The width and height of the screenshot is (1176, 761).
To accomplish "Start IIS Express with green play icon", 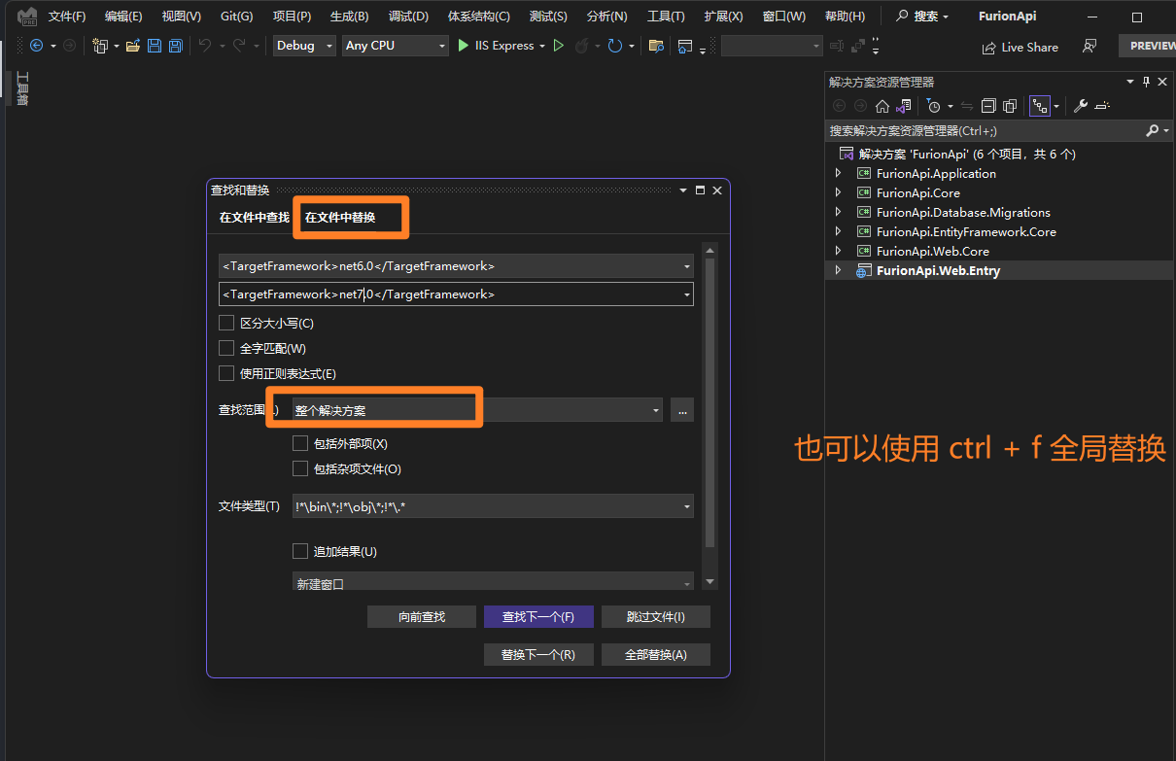I will pyautogui.click(x=464, y=46).
